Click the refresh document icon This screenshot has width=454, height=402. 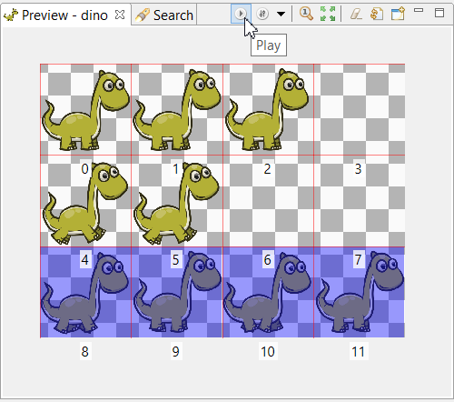click(x=377, y=14)
